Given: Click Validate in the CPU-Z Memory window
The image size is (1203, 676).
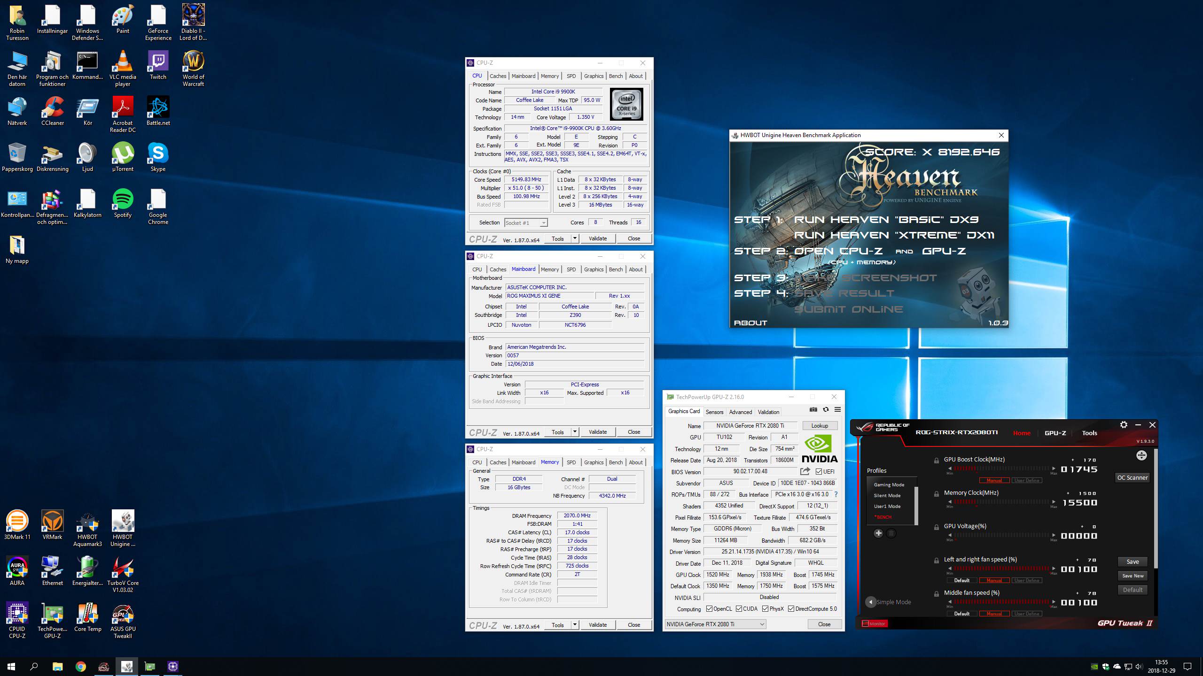Looking at the screenshot, I should [x=598, y=625].
